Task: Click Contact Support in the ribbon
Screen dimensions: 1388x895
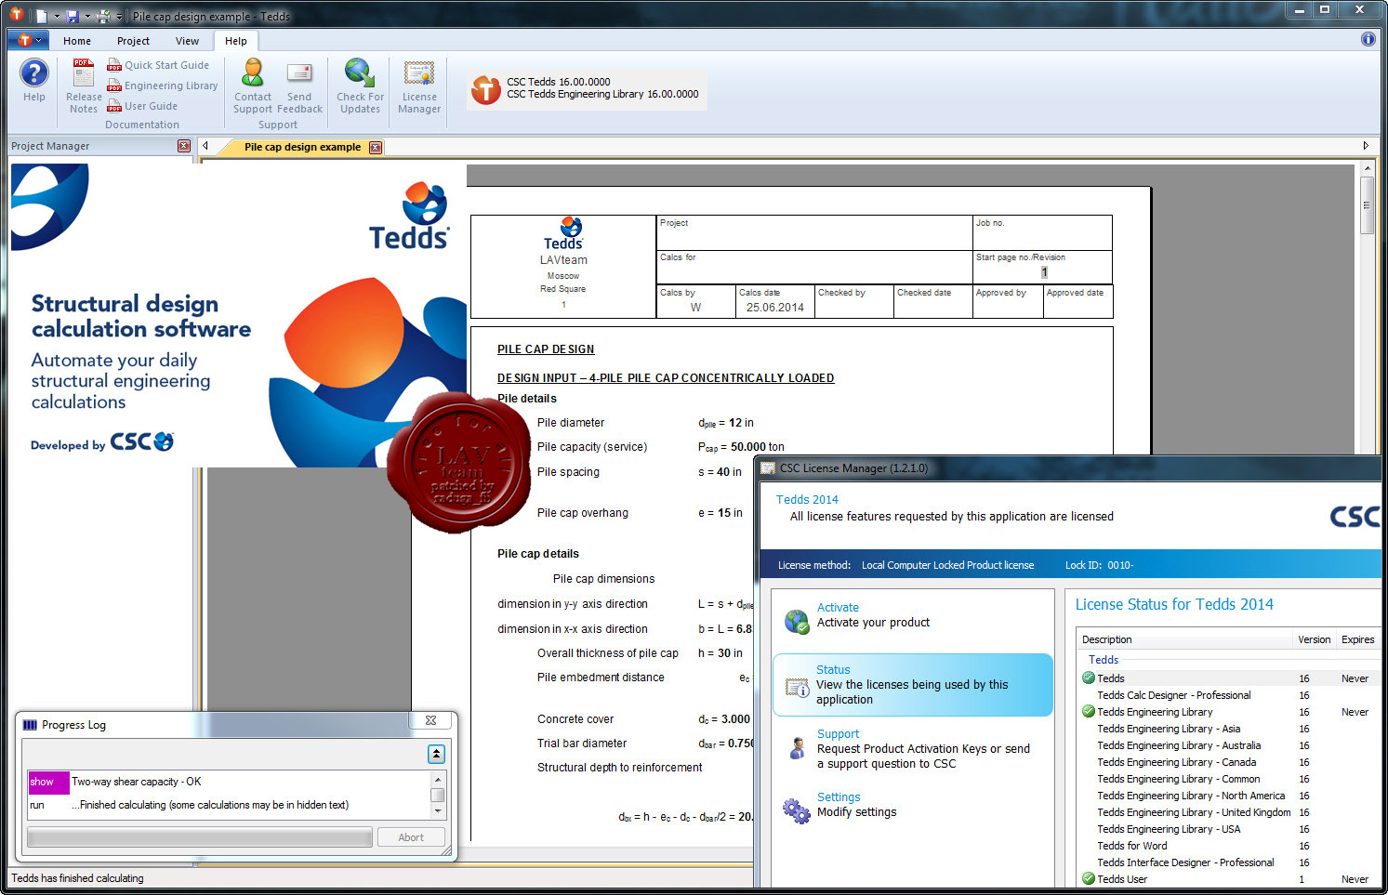Action: click(x=253, y=86)
